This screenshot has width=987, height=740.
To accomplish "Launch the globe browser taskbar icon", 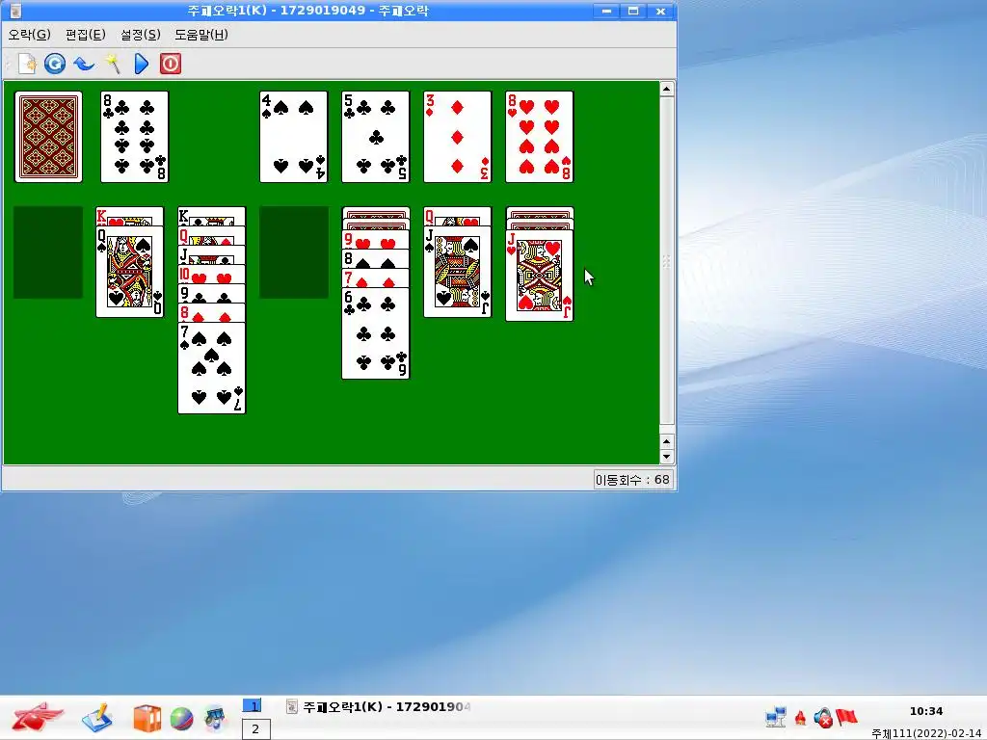I will coord(181,719).
